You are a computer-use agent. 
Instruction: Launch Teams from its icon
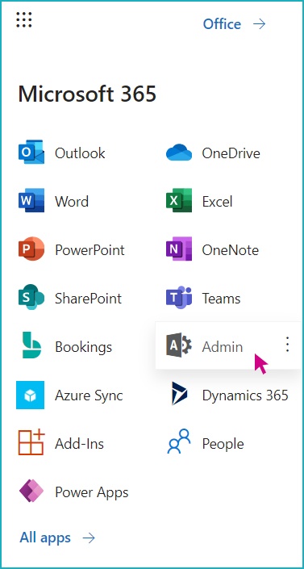pyautogui.click(x=179, y=298)
